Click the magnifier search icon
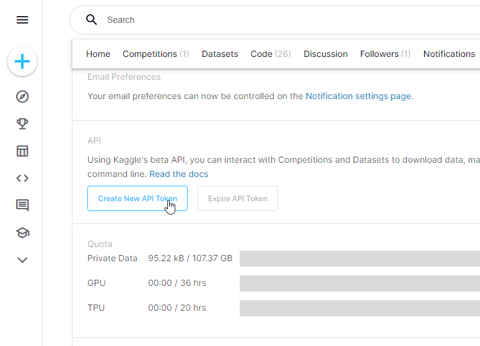Screen dimensions: 480x346 point(91,20)
